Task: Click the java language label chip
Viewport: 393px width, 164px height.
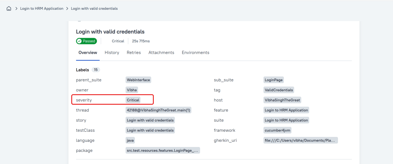Action: 130,141
